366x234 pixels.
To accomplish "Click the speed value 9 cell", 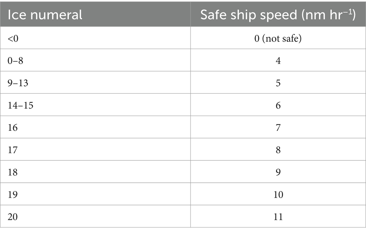I will pos(278,172).
